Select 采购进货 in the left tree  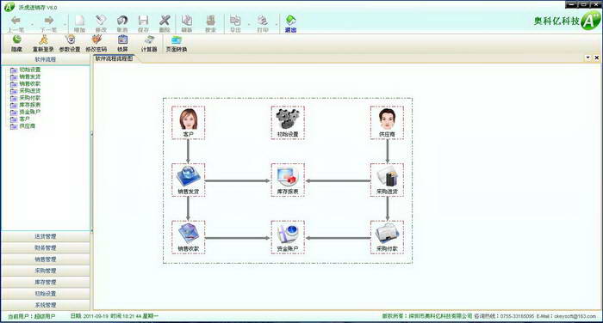(x=30, y=91)
